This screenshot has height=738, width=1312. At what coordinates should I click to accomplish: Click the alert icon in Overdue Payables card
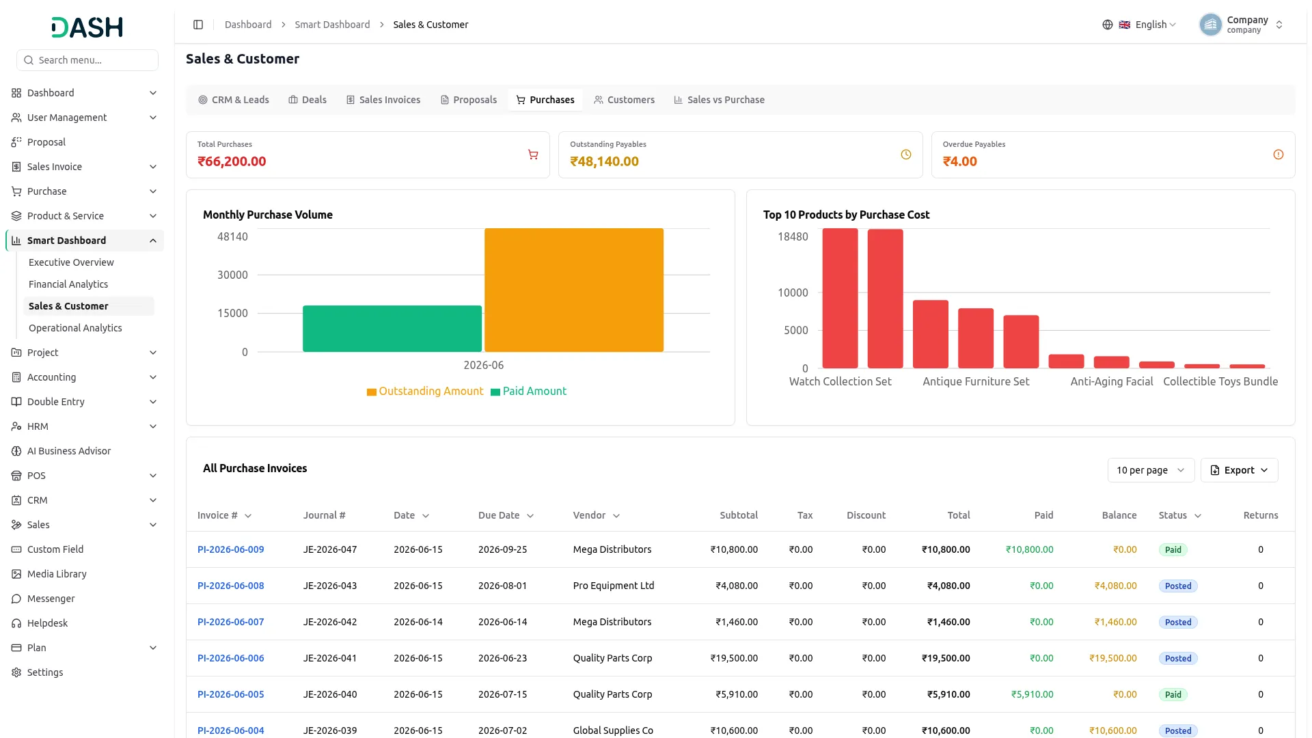[x=1279, y=155]
